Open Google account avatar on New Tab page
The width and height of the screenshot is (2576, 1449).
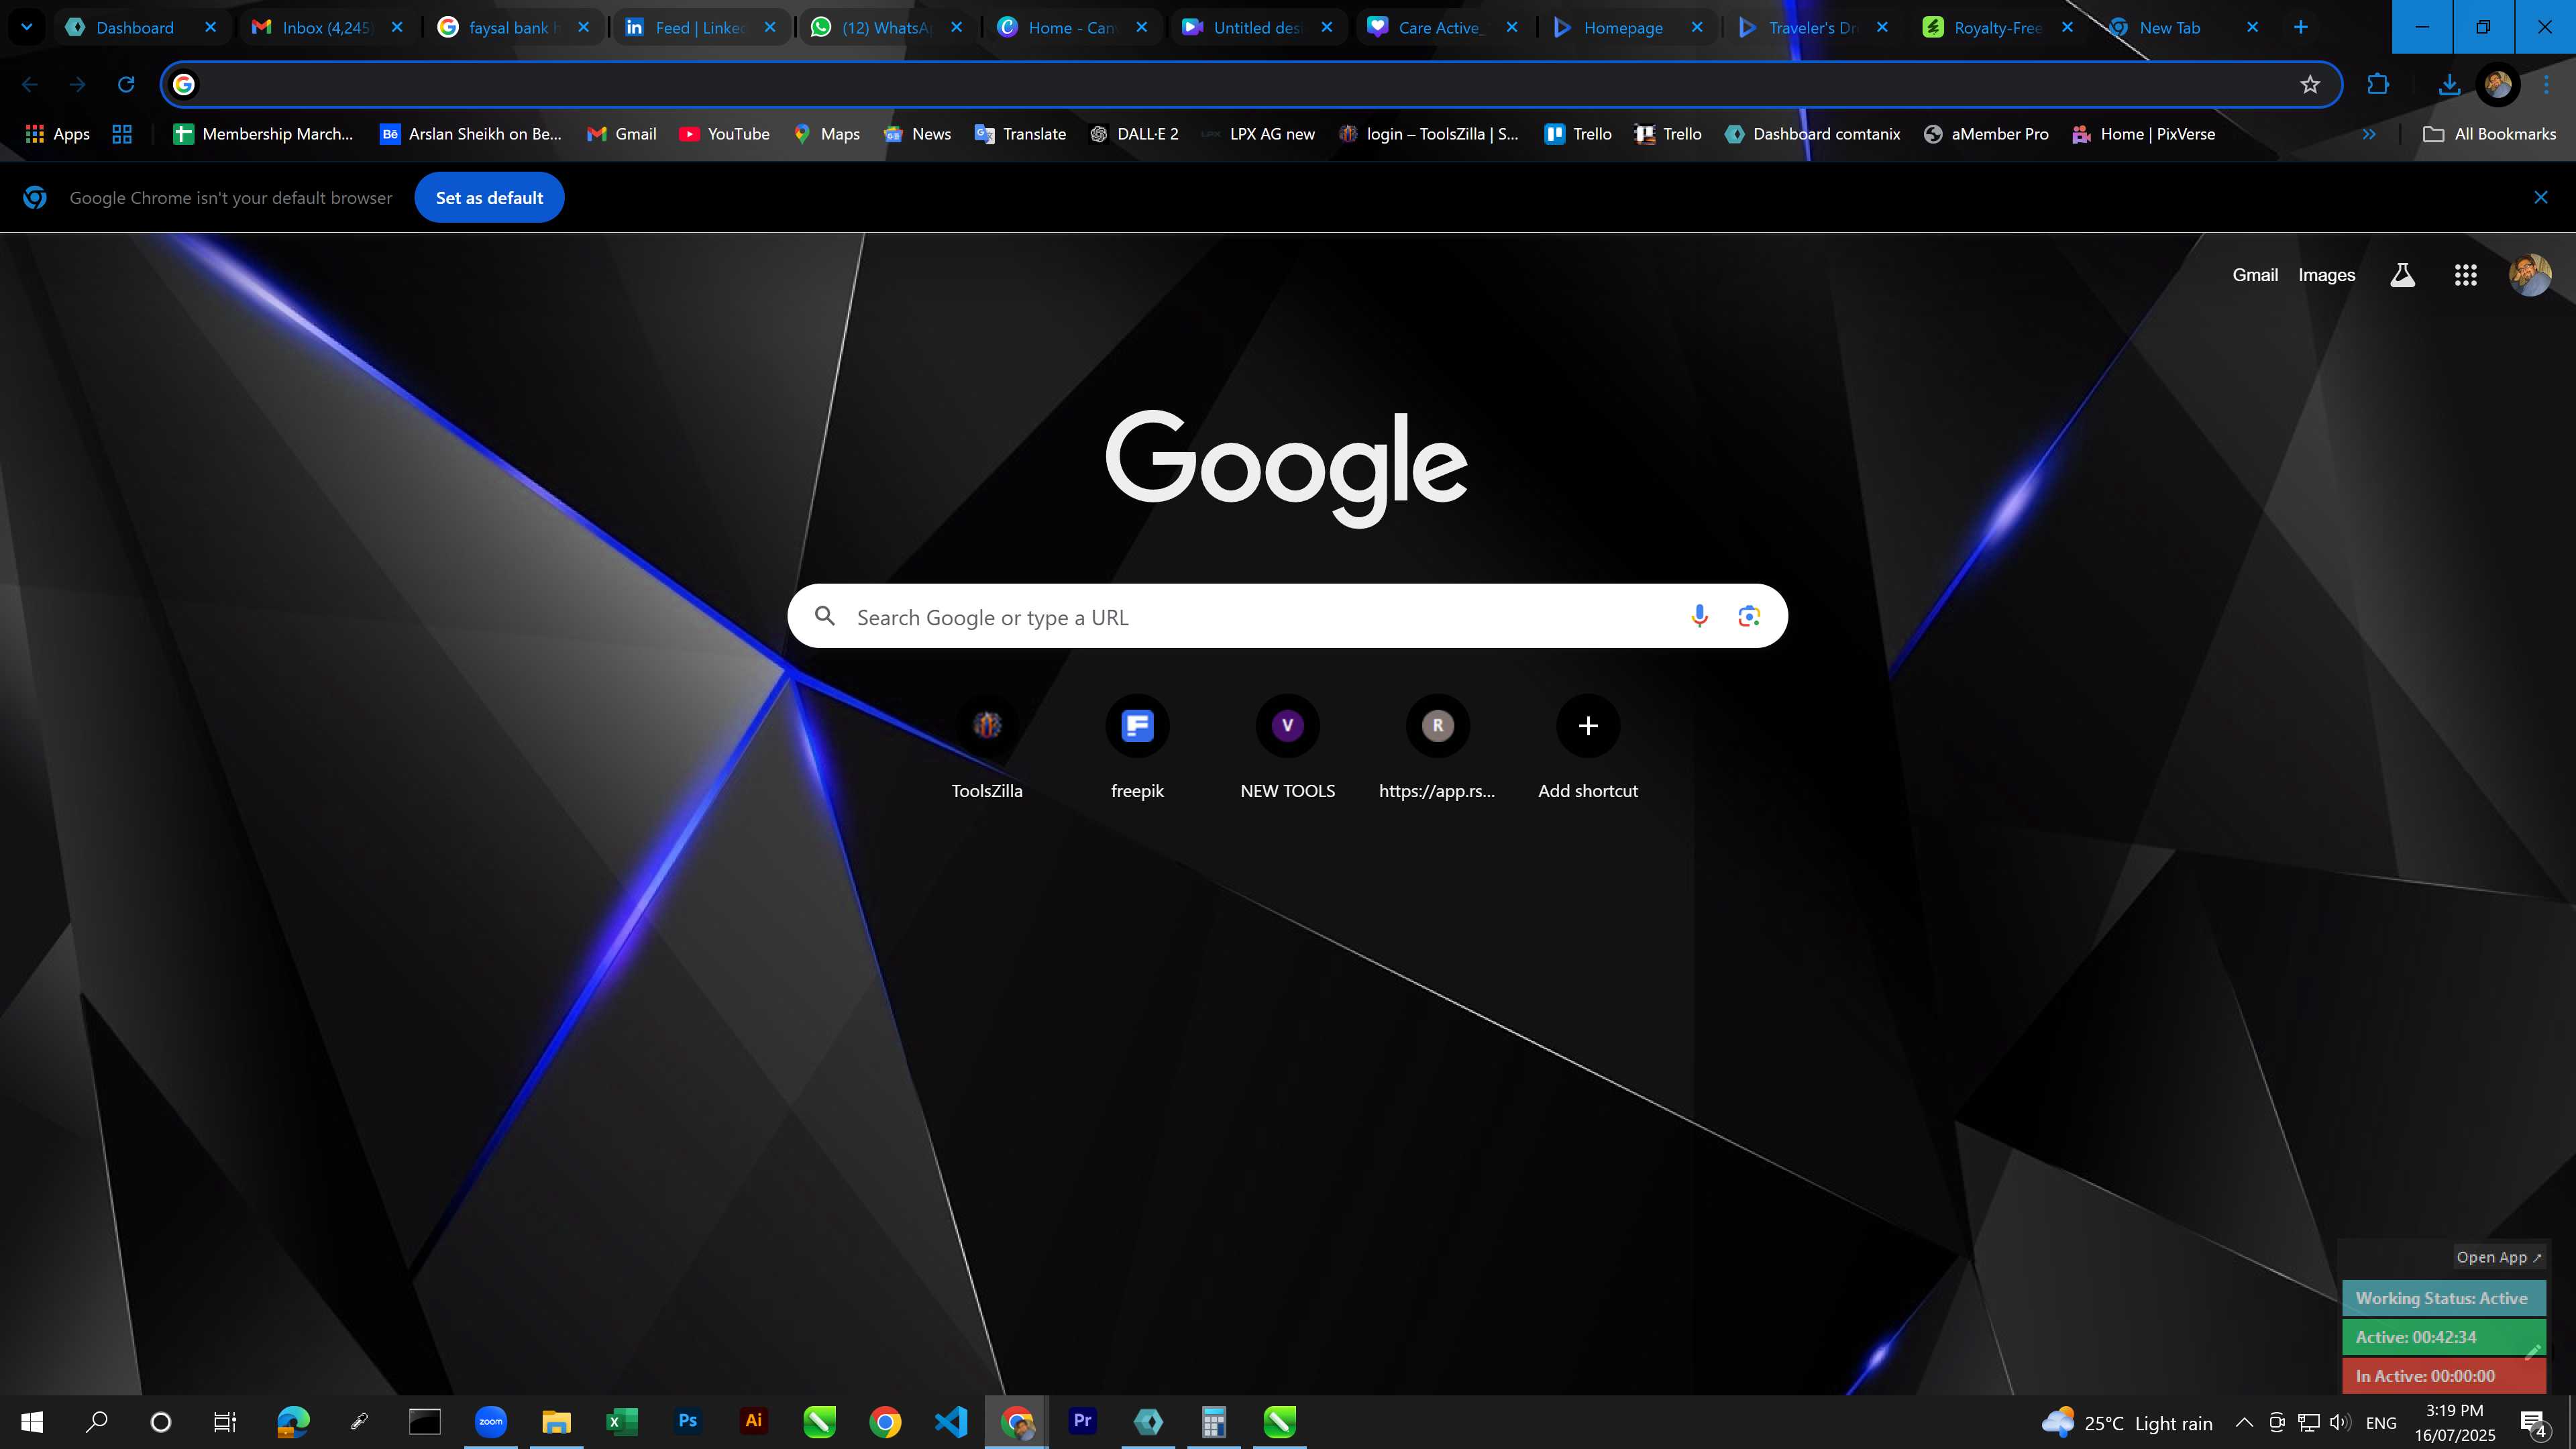coord(2531,275)
